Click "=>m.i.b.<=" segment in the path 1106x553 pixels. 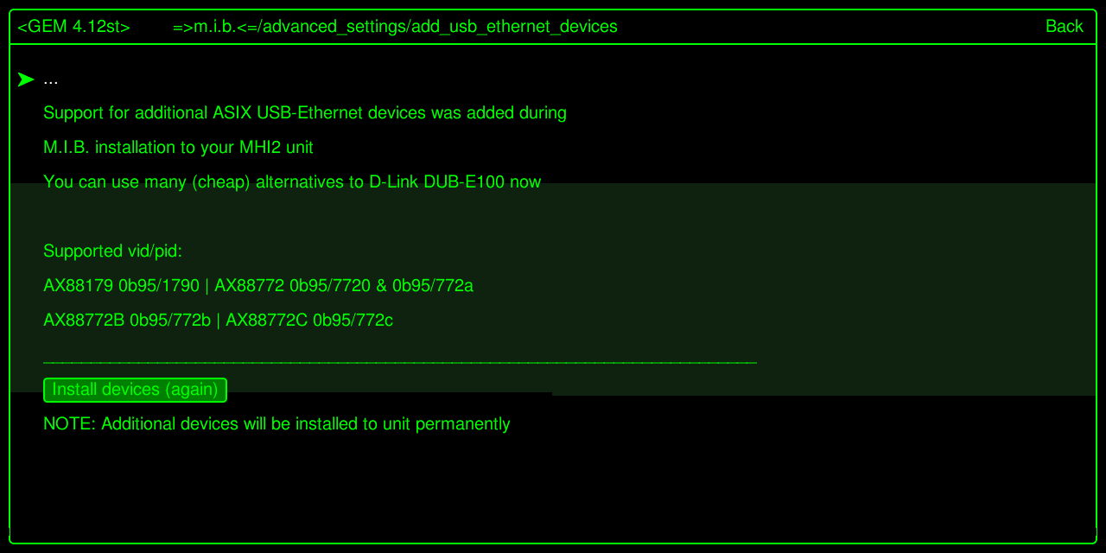(214, 27)
